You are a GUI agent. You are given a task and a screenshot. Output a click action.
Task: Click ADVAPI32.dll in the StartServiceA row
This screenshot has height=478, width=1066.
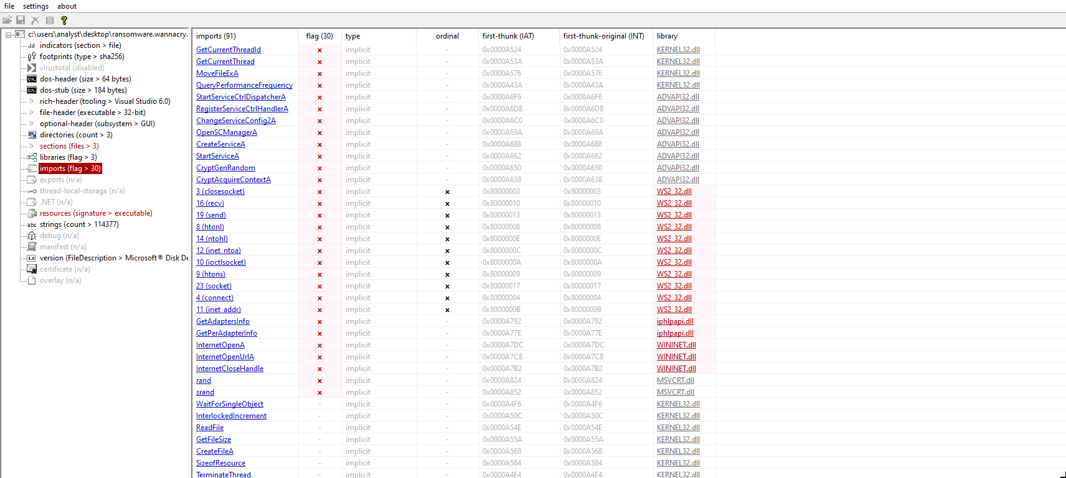point(678,156)
